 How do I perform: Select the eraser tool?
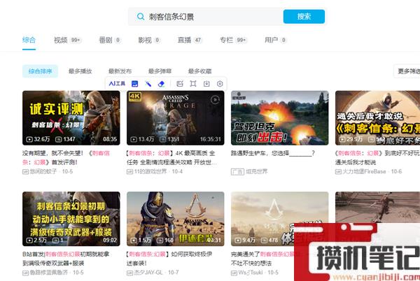tap(161, 84)
